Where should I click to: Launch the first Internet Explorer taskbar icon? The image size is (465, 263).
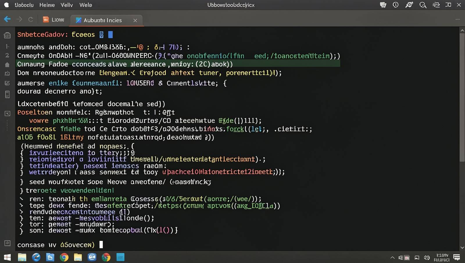(x=36, y=257)
